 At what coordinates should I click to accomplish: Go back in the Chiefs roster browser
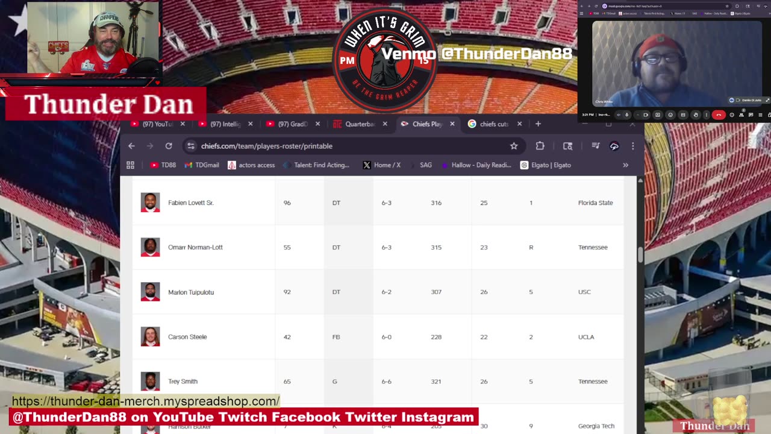point(131,146)
